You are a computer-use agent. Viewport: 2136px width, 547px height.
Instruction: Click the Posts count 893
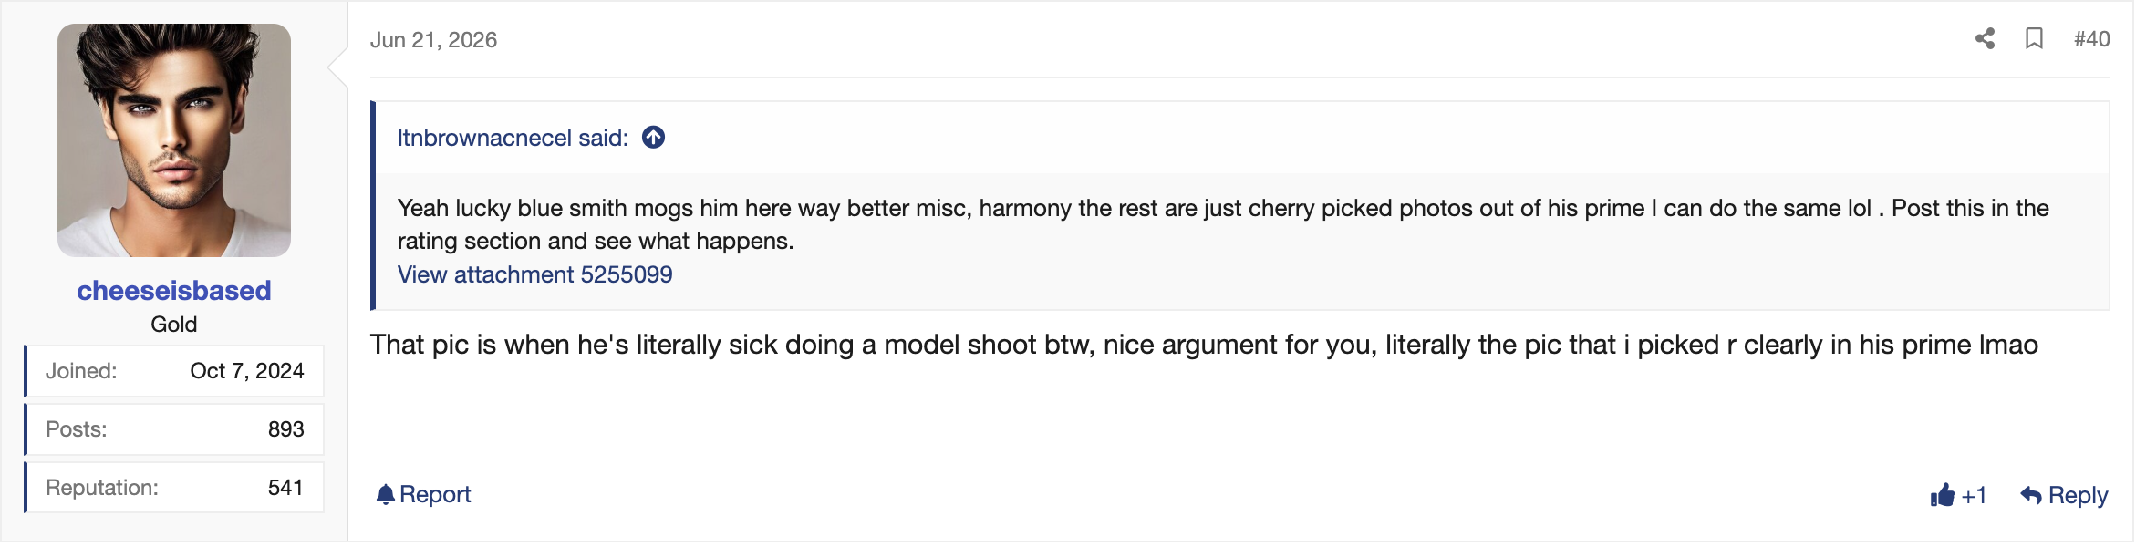(285, 429)
